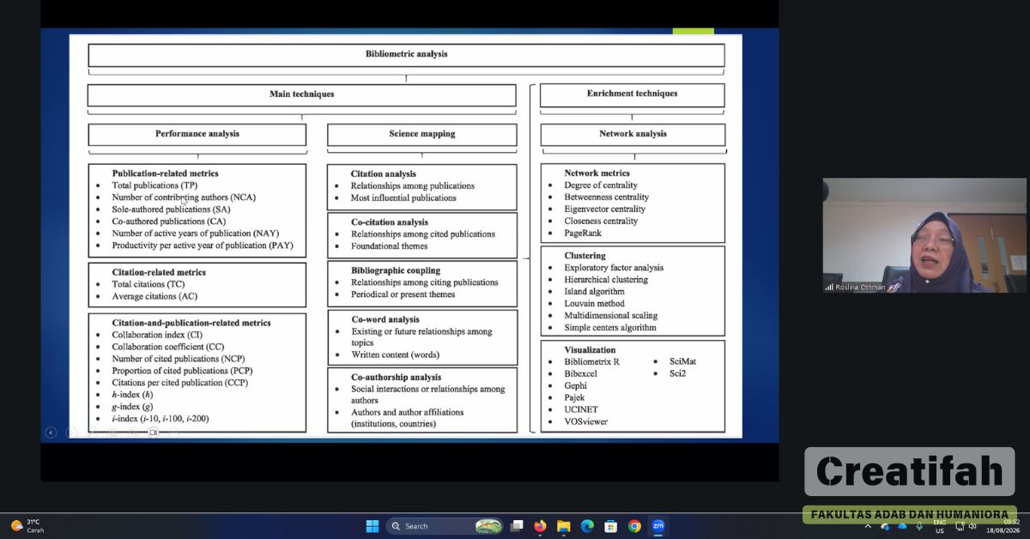Click 'Co-authorship analysis' heading
This screenshot has width=1030, height=539.
tap(397, 378)
